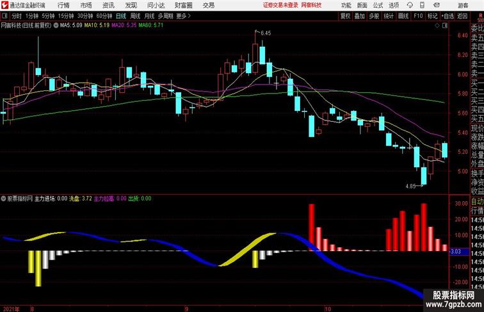Click the MA10: 5.19 indicator label
This screenshot has width=484, height=312.
pos(97,26)
